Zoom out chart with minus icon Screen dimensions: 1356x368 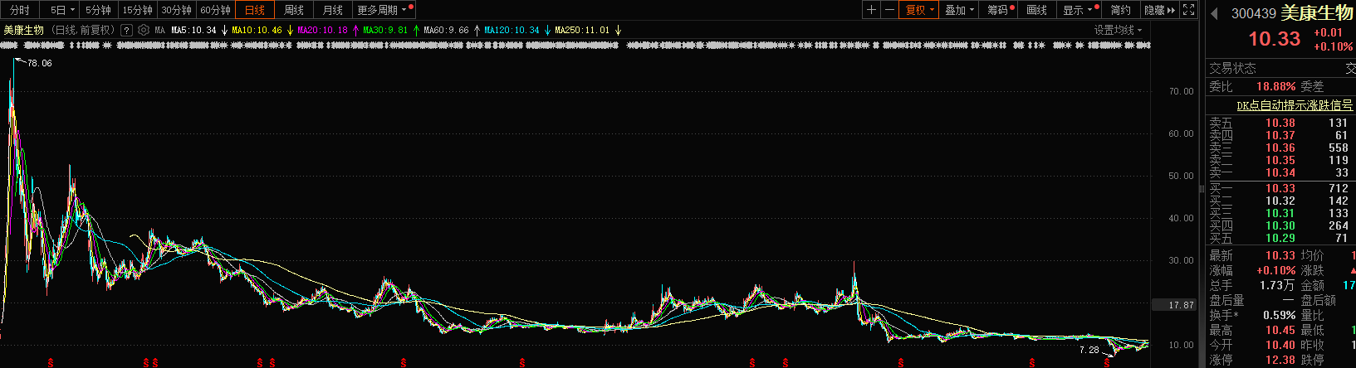pyautogui.click(x=889, y=10)
